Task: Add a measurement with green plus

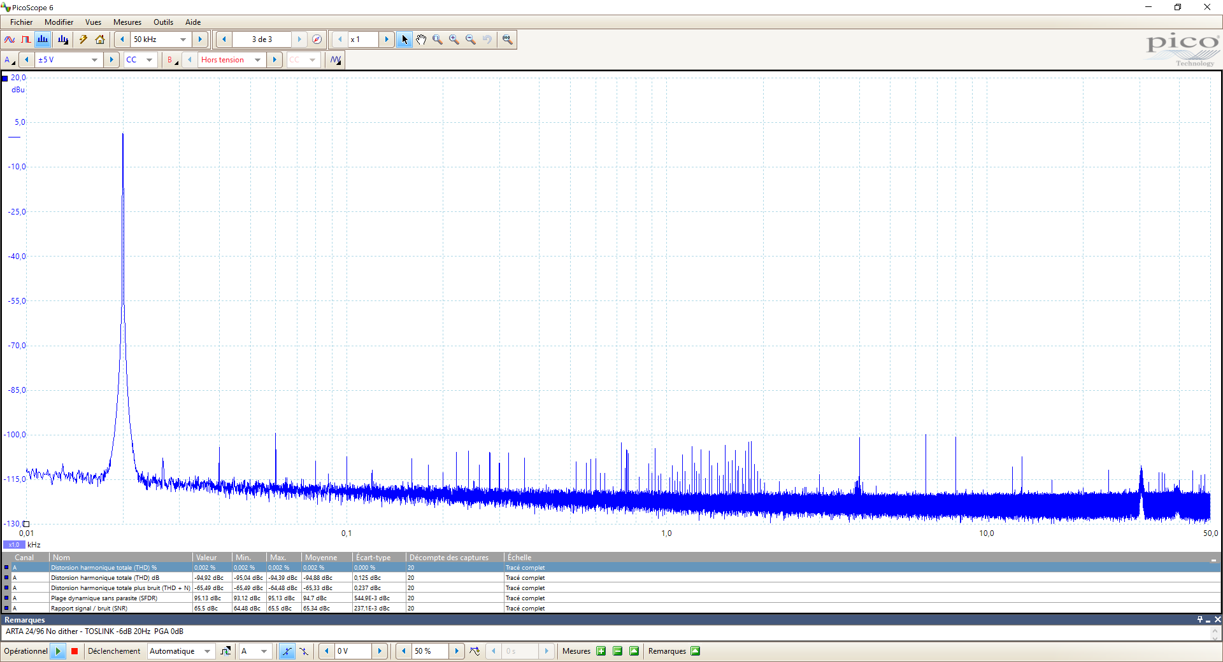Action: [x=601, y=651]
